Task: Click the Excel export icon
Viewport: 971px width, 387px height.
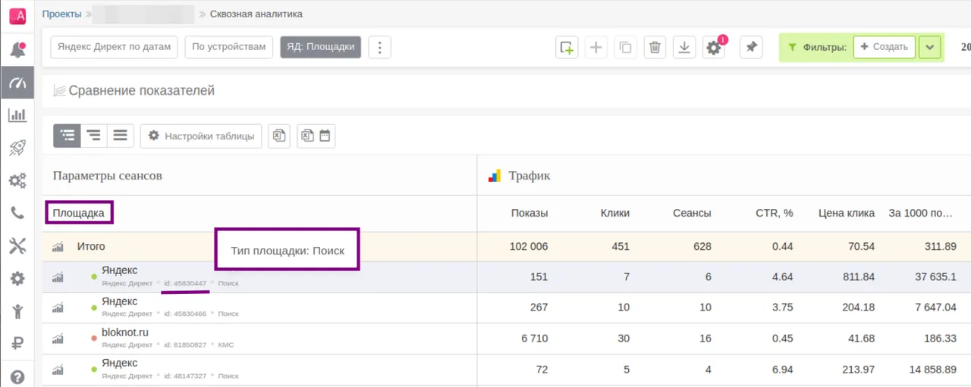Action: [279, 136]
